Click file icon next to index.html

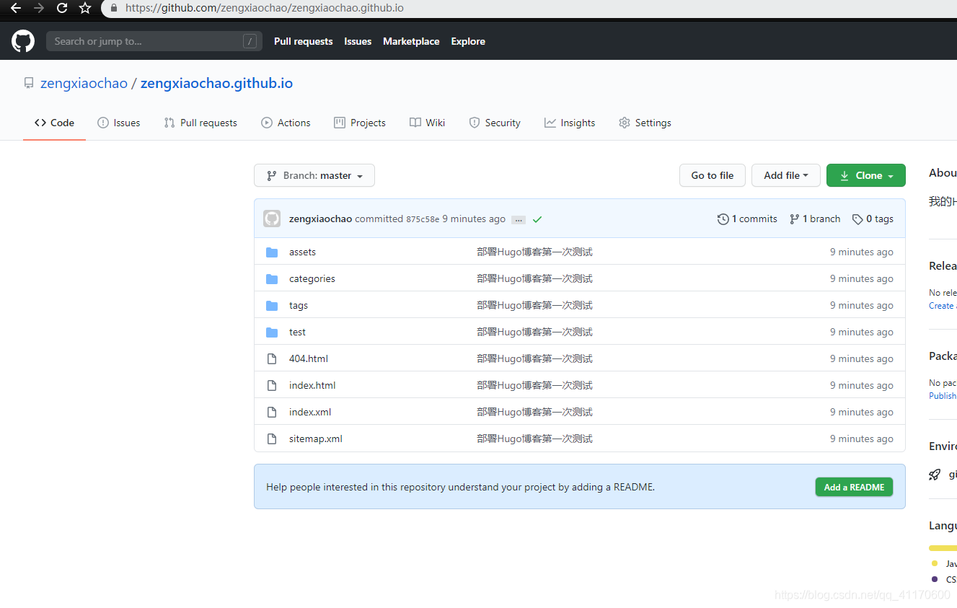point(272,385)
